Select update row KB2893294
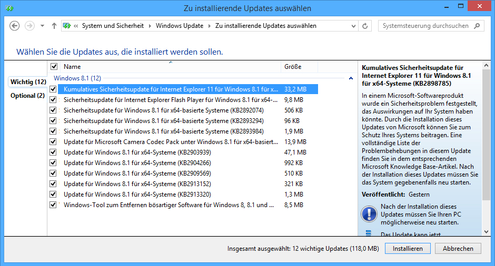The height and width of the screenshot is (266, 495). coord(188,121)
